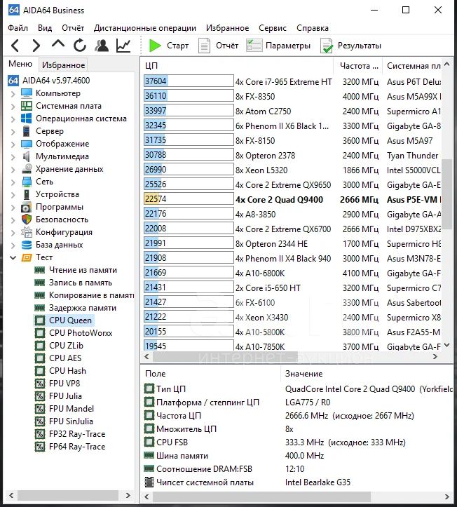Click the Параметры checklist icon

254,46
